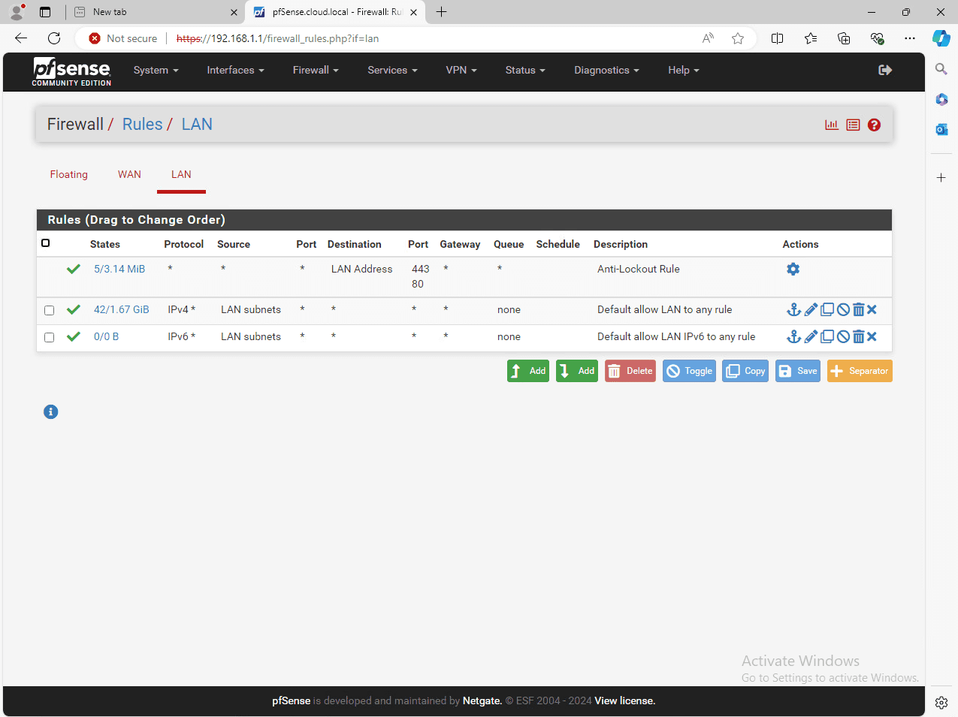The height and width of the screenshot is (717, 958).
Task: Open the 42/1.67 GiB states link
Action: click(122, 309)
